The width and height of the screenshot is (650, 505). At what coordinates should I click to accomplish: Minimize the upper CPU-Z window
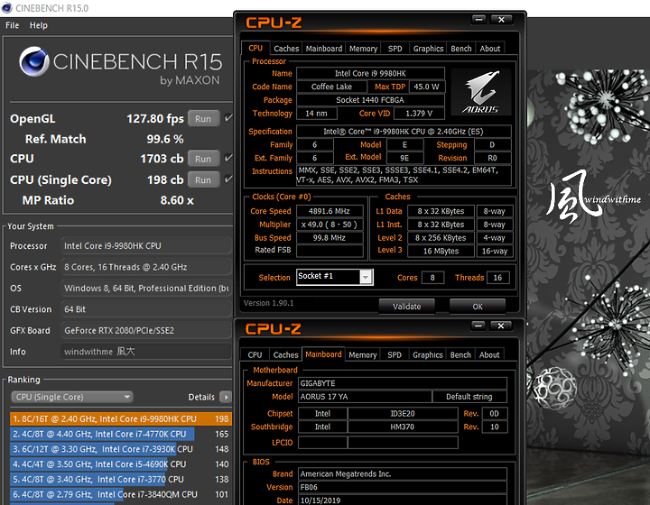click(478, 20)
